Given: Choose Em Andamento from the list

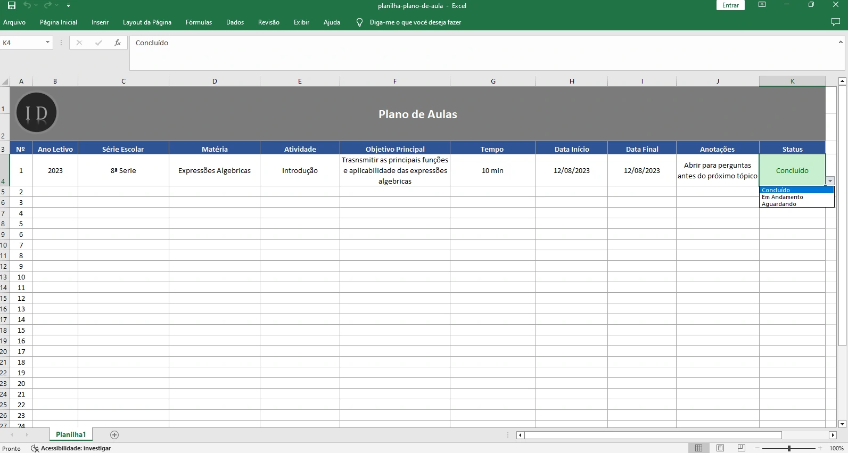Looking at the screenshot, I should click(796, 197).
